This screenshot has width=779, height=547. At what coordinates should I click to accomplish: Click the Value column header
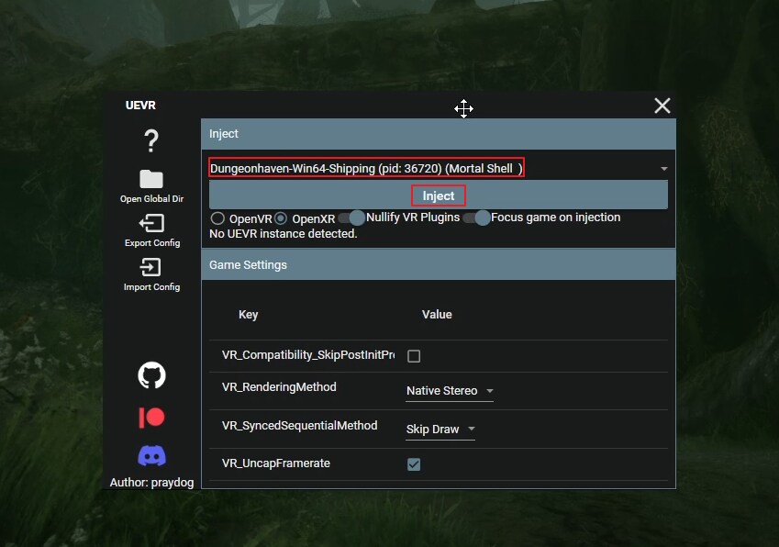[x=437, y=315]
